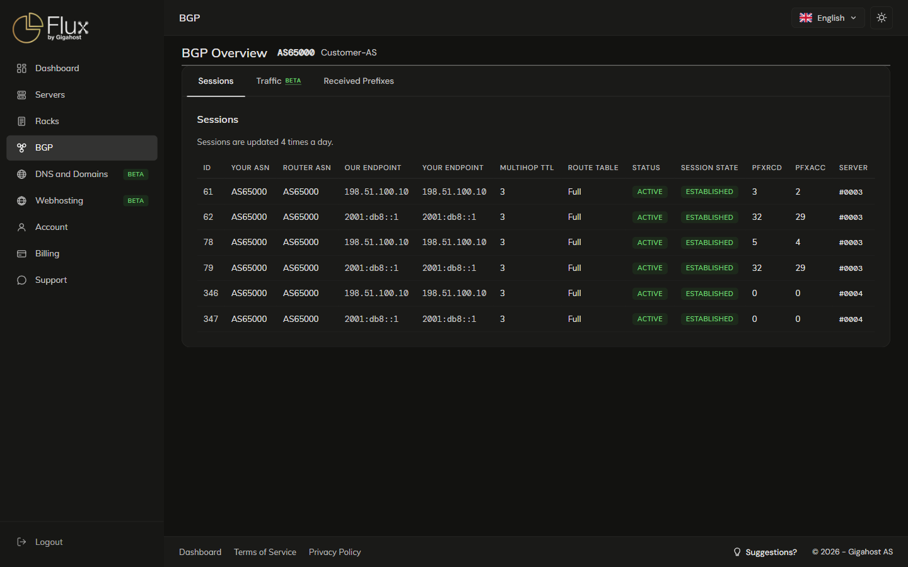Click server #0003 in session 61 row
Image resolution: width=908 pixels, height=567 pixels.
pyautogui.click(x=851, y=192)
